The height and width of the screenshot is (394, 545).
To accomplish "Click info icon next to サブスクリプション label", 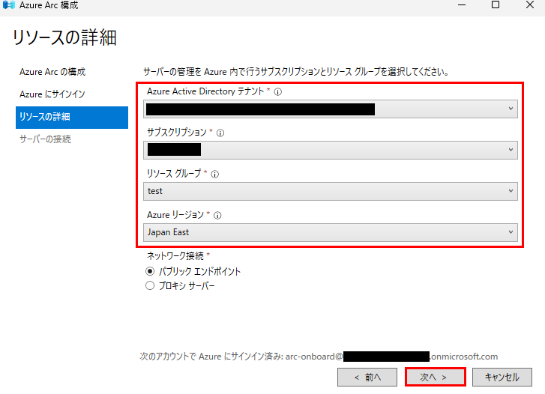I will 220,133.
